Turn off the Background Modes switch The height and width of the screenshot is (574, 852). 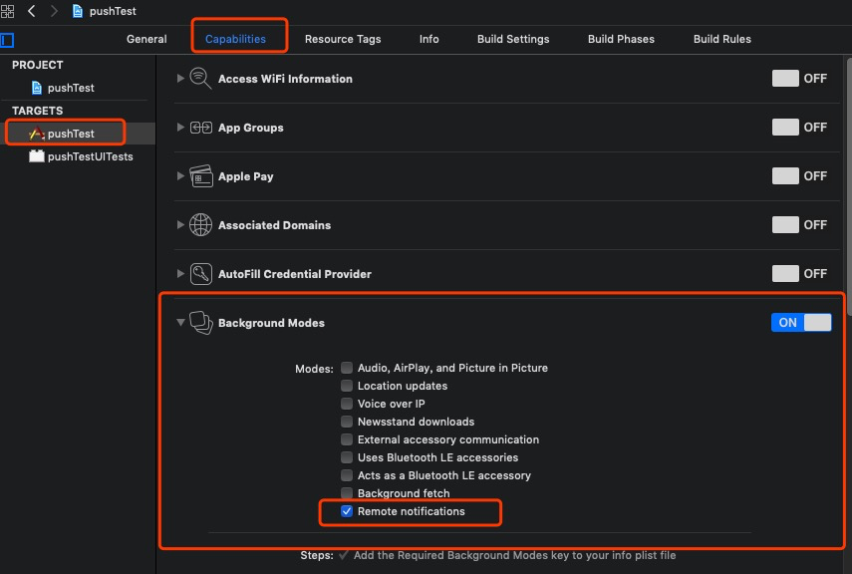(800, 323)
